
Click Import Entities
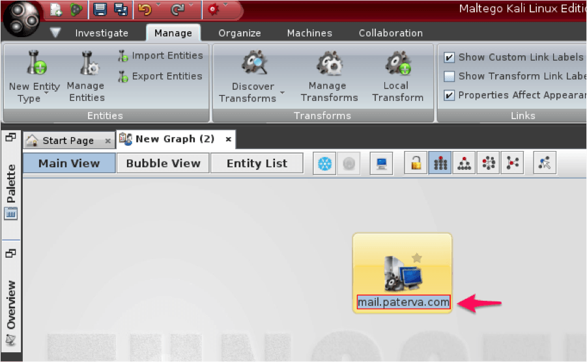(x=161, y=55)
